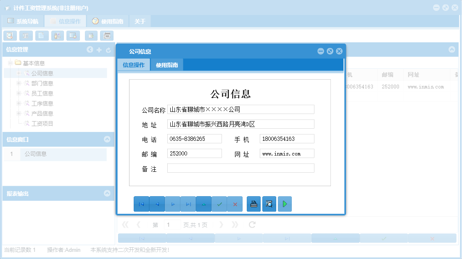This screenshot has width=462, height=259.
Task: Expand the 部门信息 tree node
Action: tap(19, 83)
